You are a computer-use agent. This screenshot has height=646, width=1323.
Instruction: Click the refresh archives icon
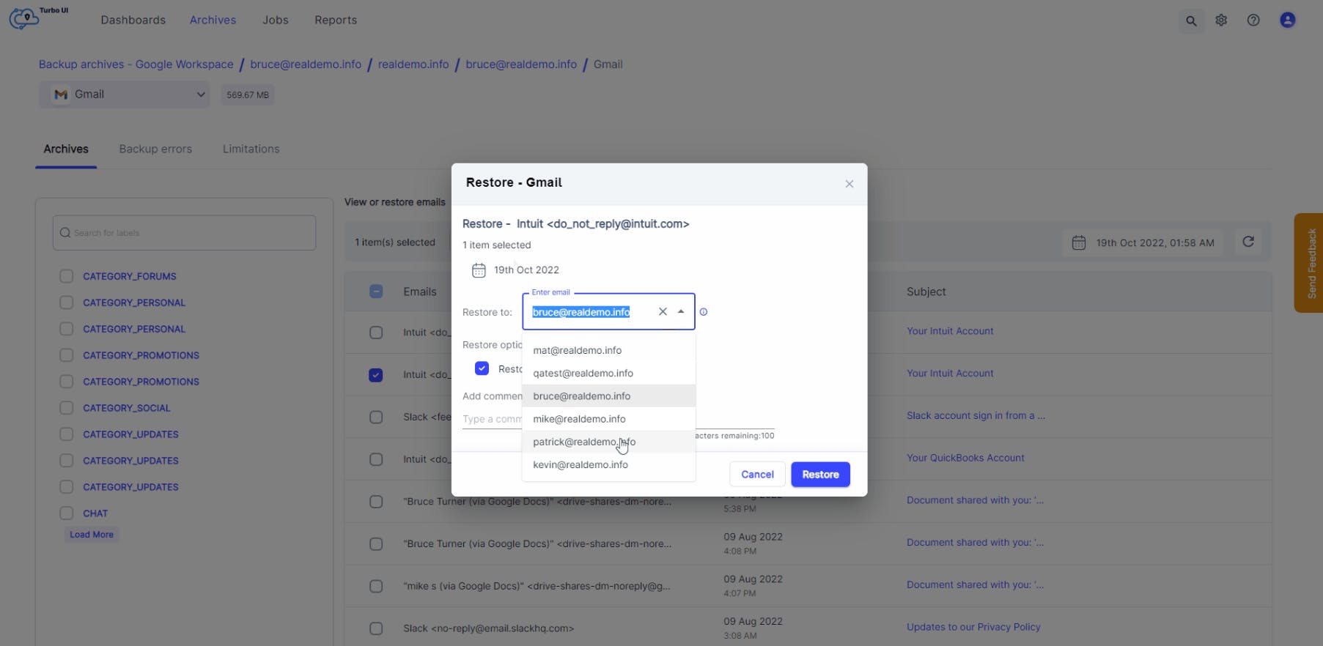(x=1248, y=242)
